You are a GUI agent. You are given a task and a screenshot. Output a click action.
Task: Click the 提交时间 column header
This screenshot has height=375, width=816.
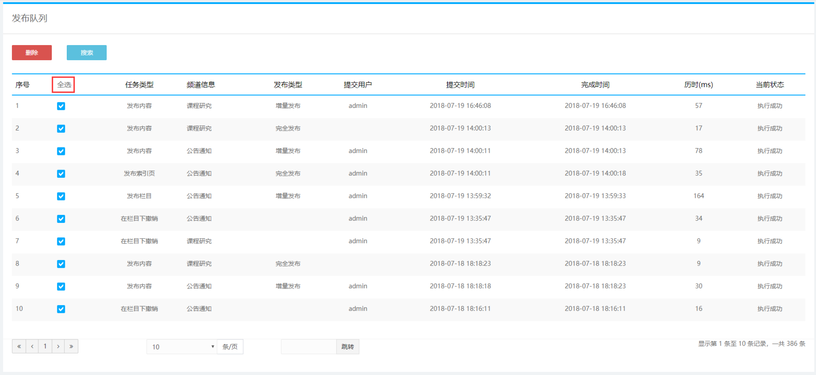[x=460, y=85]
